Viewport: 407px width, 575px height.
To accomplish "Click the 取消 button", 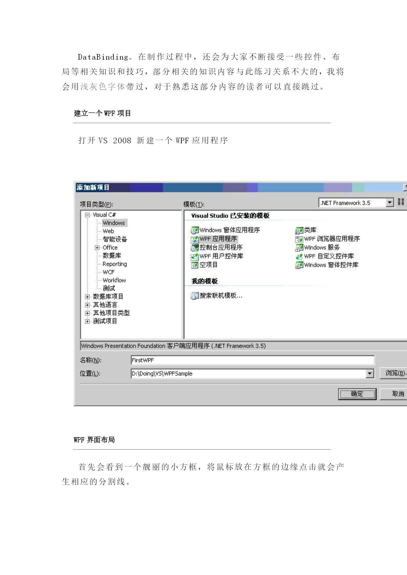I will [x=394, y=394].
